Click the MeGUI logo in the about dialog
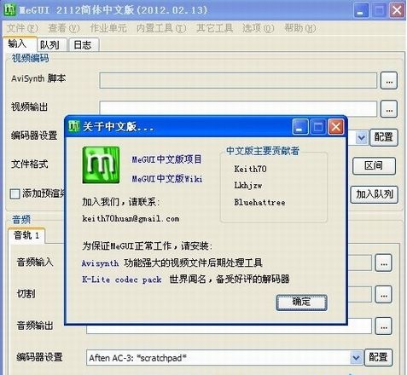This screenshot has width=407, height=375. (101, 164)
